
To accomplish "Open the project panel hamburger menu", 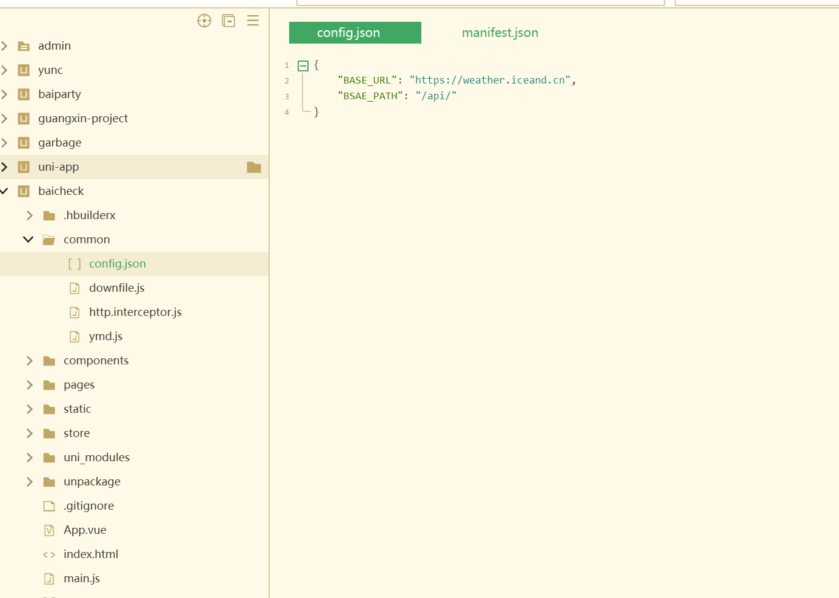I will (253, 21).
